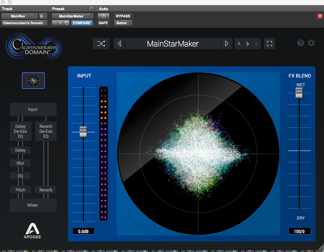Copy A to B arrow button
This screenshot has height=252, width=324.
pos(248,44)
